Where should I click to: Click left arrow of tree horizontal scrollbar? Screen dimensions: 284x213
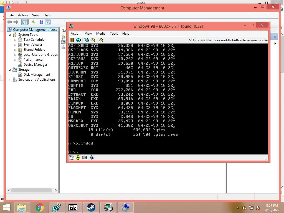[9, 190]
